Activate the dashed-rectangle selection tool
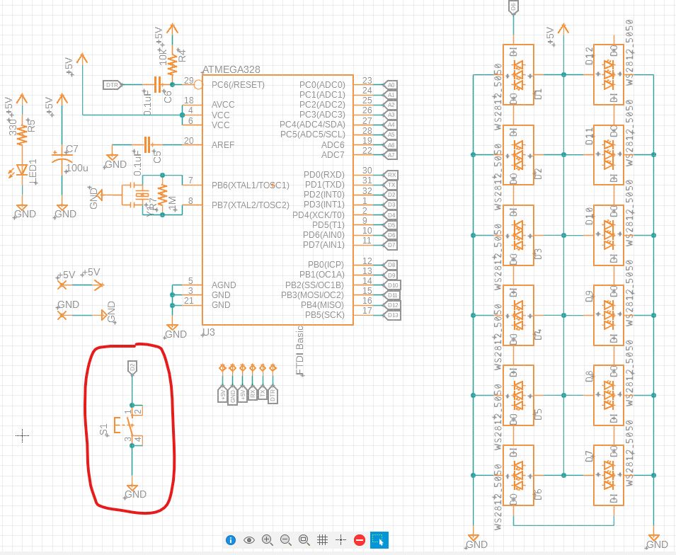 378,540
